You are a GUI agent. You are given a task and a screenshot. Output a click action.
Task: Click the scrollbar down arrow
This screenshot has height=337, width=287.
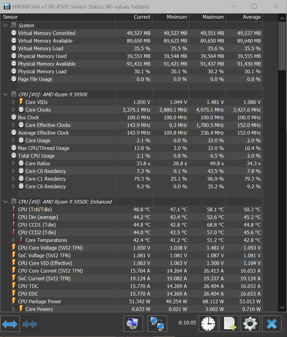click(282, 308)
